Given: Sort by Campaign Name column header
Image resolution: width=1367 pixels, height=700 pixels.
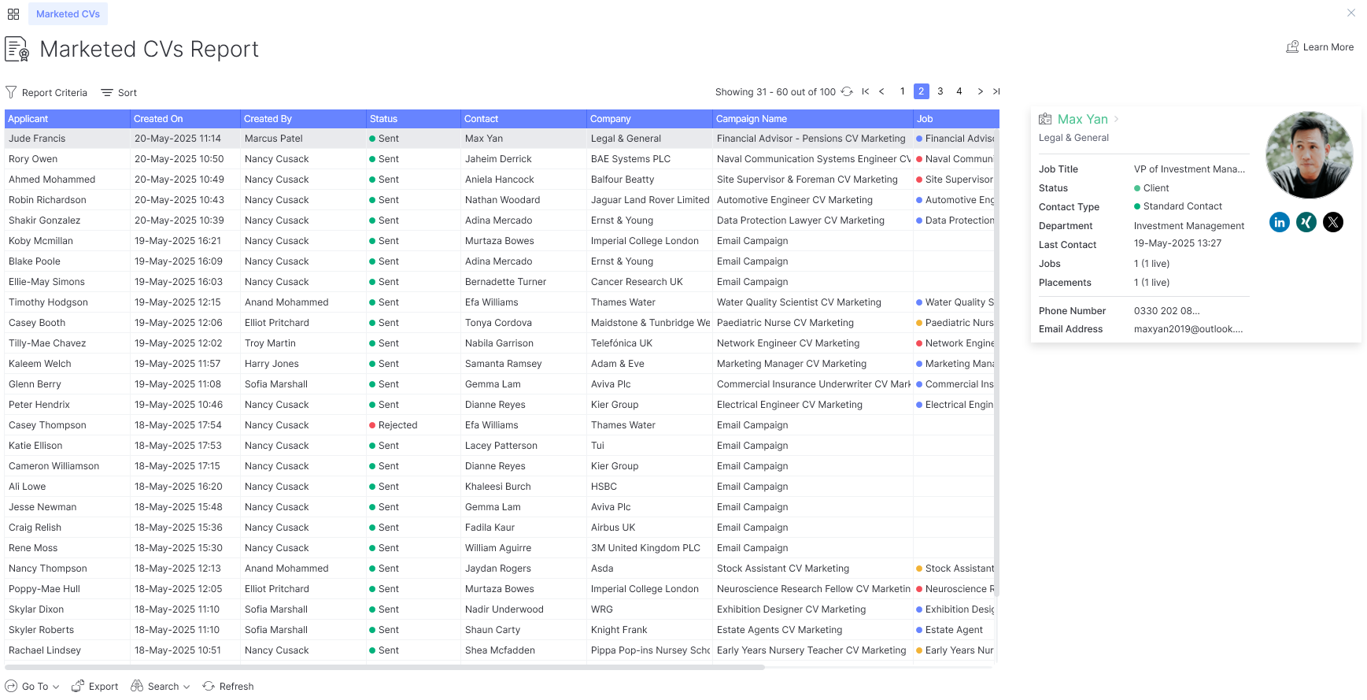Looking at the screenshot, I should (x=813, y=119).
